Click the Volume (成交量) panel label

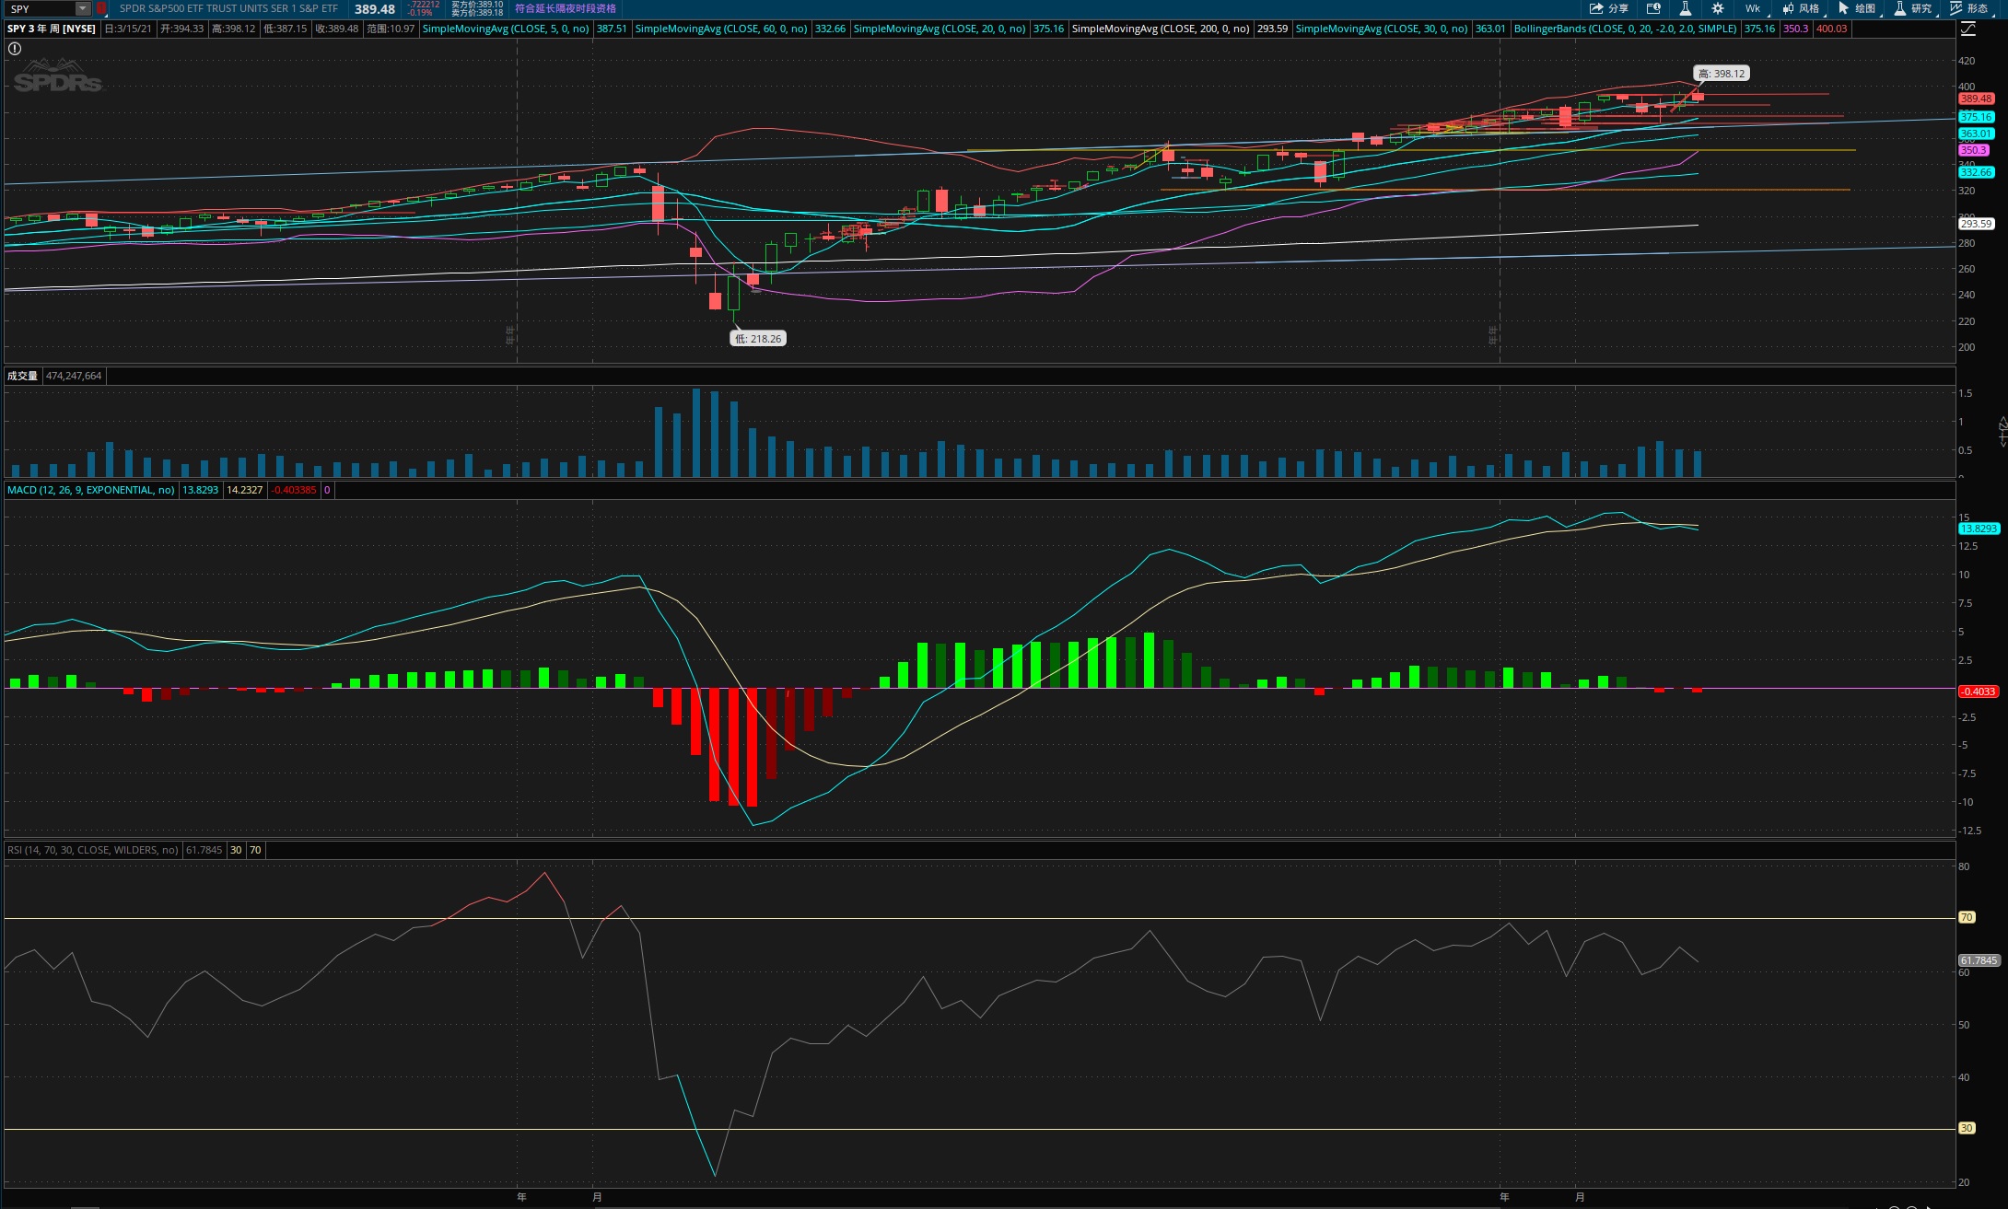click(22, 376)
